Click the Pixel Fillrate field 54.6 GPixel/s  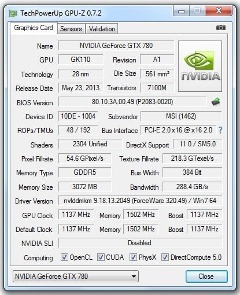point(85,158)
